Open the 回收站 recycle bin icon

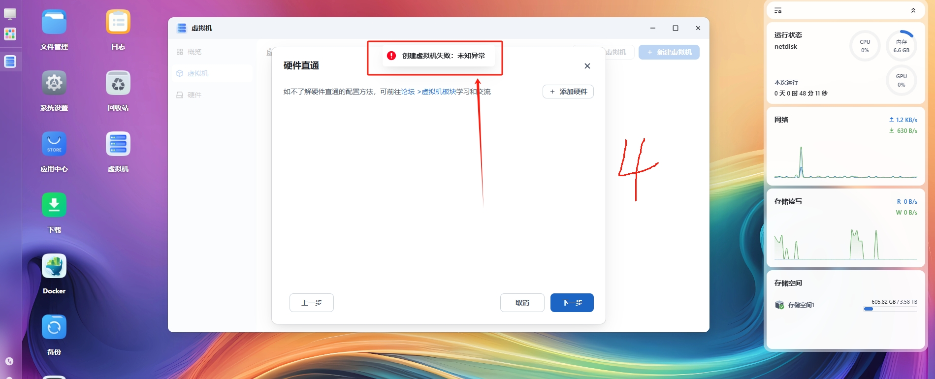118,83
